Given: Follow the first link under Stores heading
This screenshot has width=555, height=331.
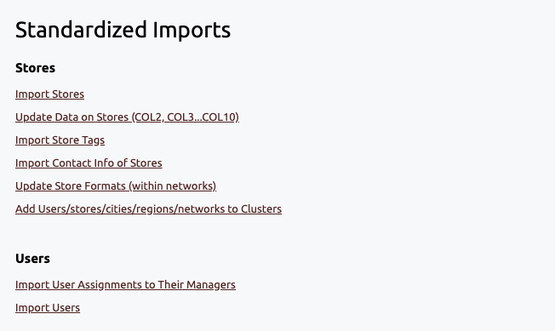Looking at the screenshot, I should click(49, 94).
